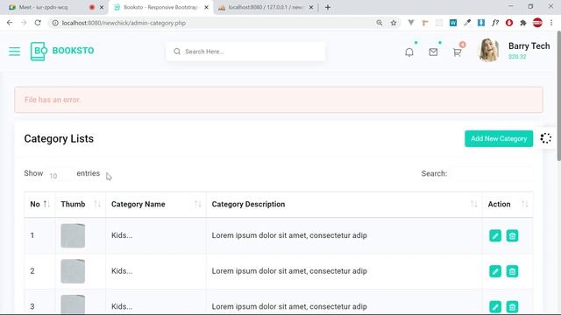The height and width of the screenshot is (315, 561).
Task: Switch to the Booksto browser tab
Action: click(161, 7)
